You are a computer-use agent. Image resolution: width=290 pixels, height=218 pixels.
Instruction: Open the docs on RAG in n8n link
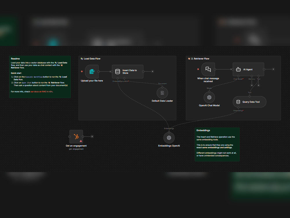[41, 92]
